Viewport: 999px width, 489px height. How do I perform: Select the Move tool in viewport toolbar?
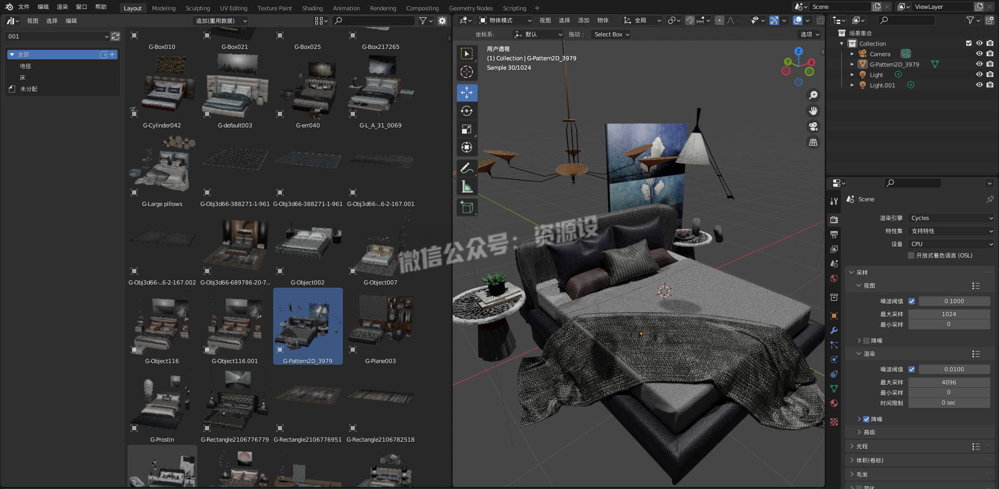[467, 93]
